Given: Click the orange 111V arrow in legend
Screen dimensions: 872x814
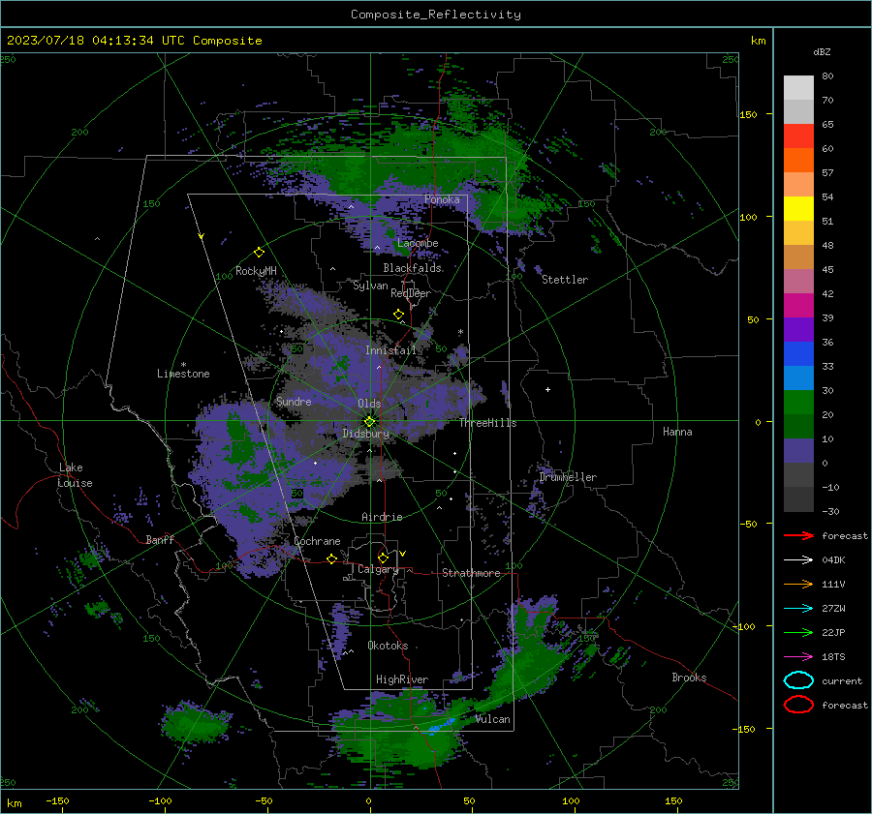Looking at the screenshot, I should [x=798, y=584].
